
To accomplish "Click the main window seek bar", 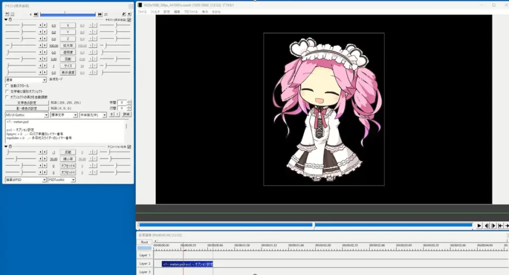I will click(x=306, y=225).
